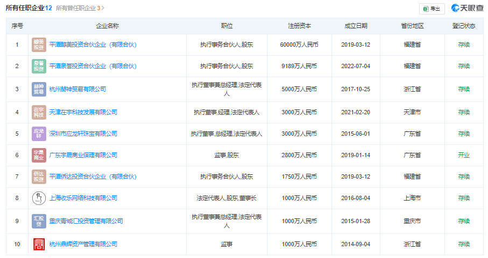
Task: Switch to 所有任职企业 12 tab
Action: click(29, 8)
